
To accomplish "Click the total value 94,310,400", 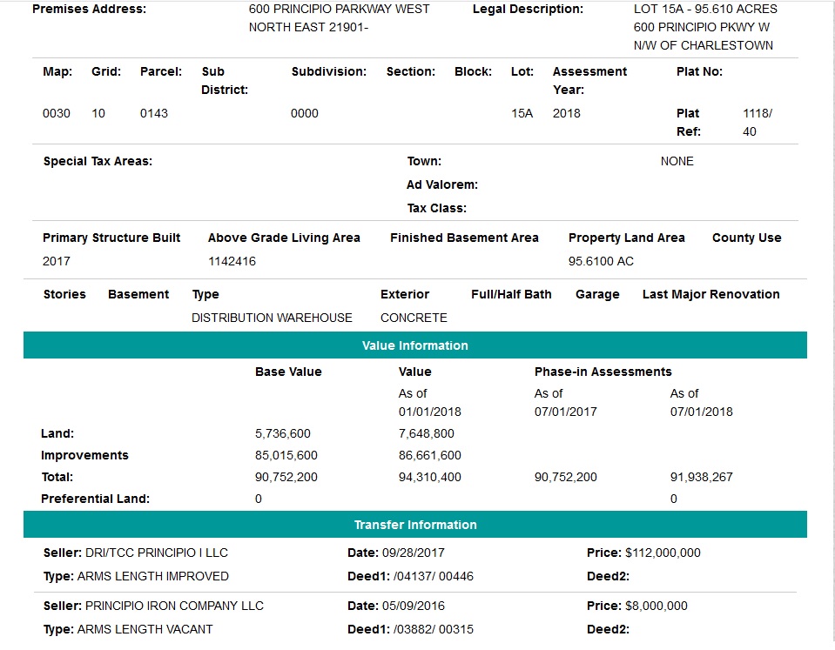I will (x=430, y=477).
